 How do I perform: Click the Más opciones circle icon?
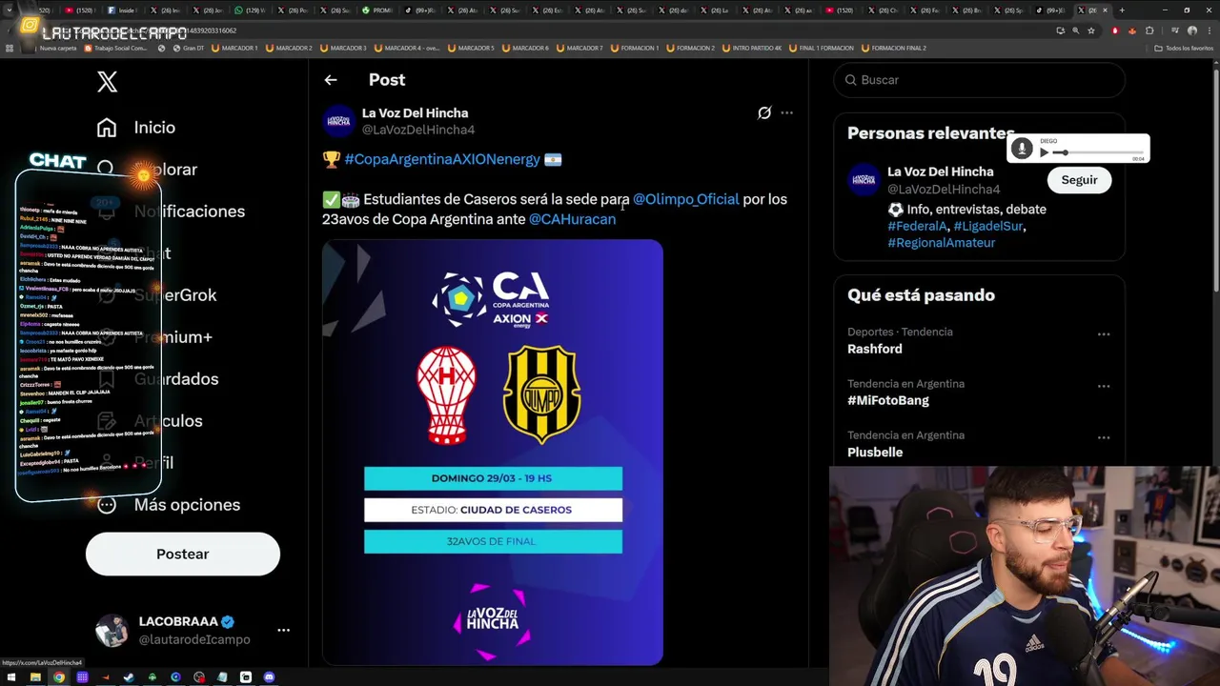coord(107,505)
